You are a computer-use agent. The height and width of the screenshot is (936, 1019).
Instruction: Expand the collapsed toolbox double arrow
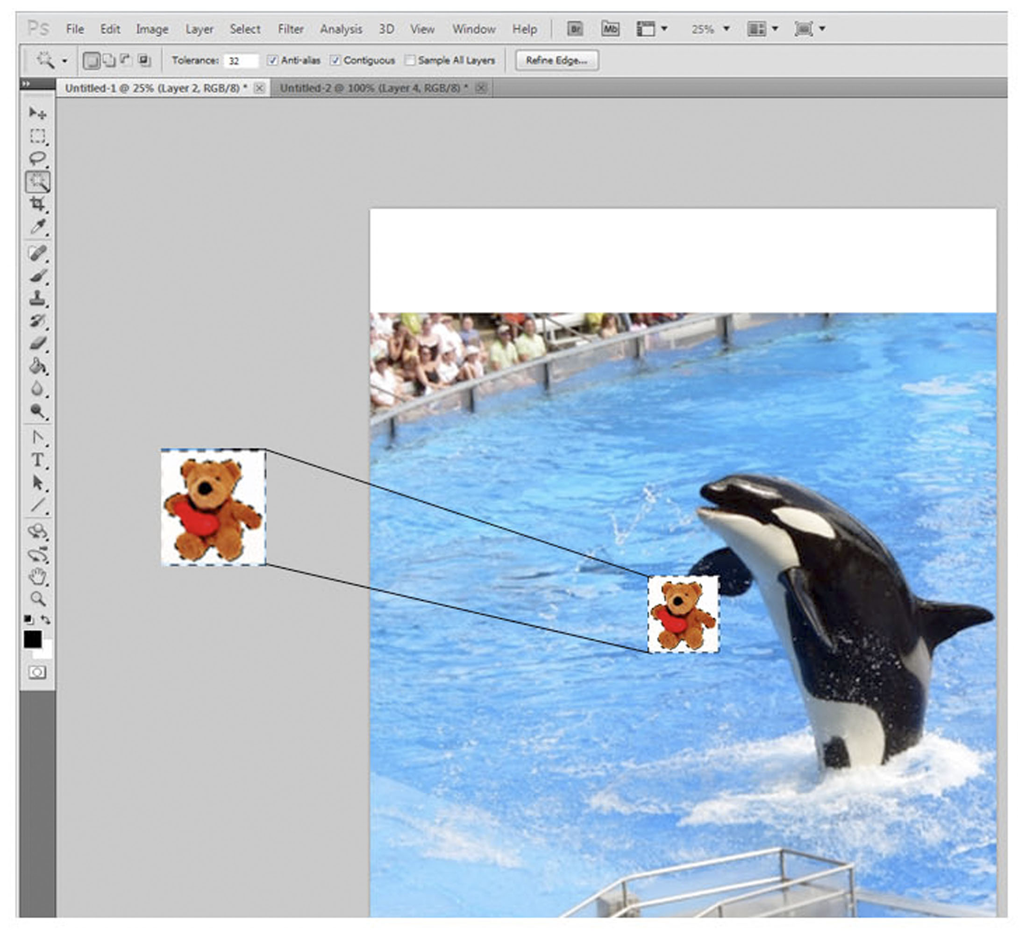tap(26, 84)
